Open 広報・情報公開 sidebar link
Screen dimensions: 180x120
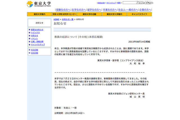click(37, 42)
